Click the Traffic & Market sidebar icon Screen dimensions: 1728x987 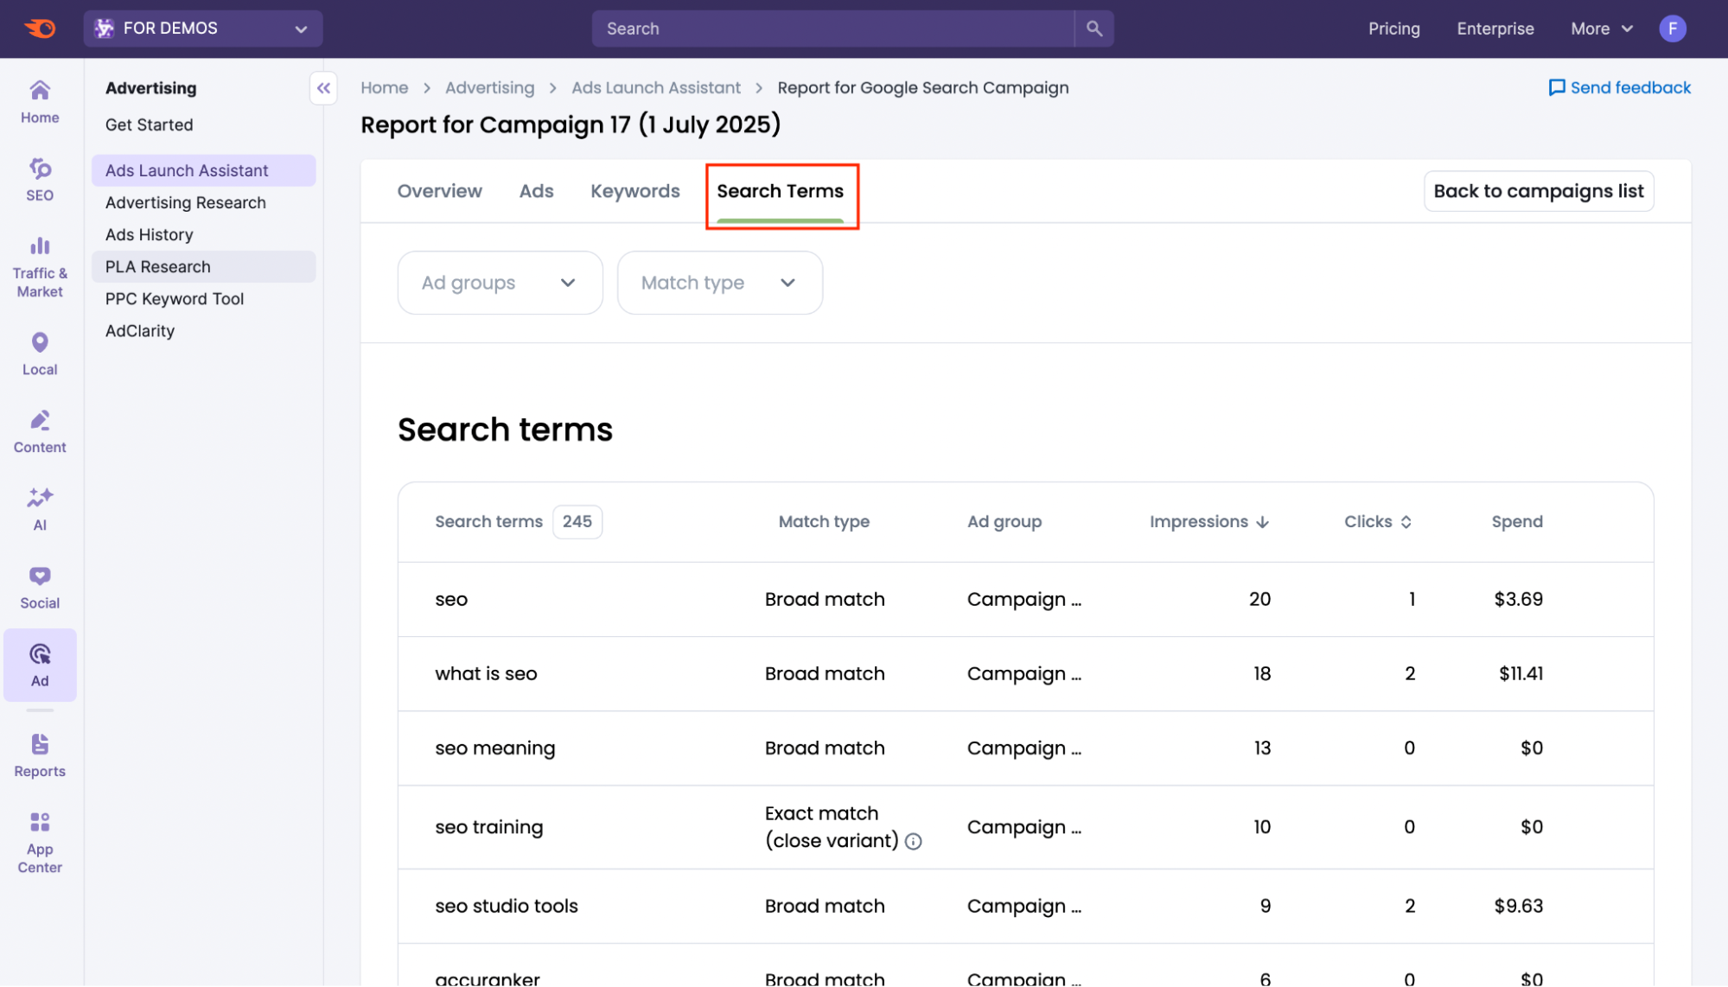40,266
